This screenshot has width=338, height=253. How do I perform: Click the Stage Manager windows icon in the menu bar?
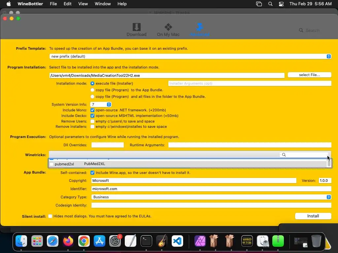coord(259,4)
